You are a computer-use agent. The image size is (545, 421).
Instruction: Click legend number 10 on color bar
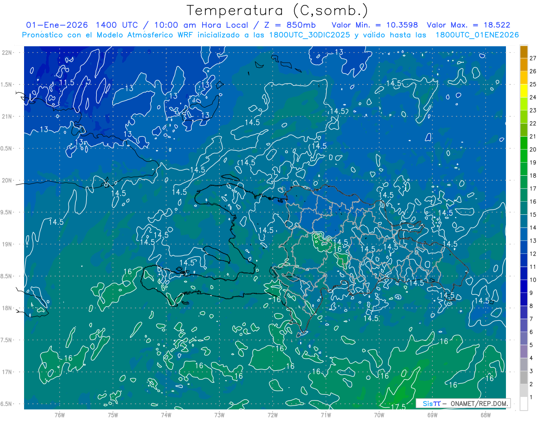533,280
